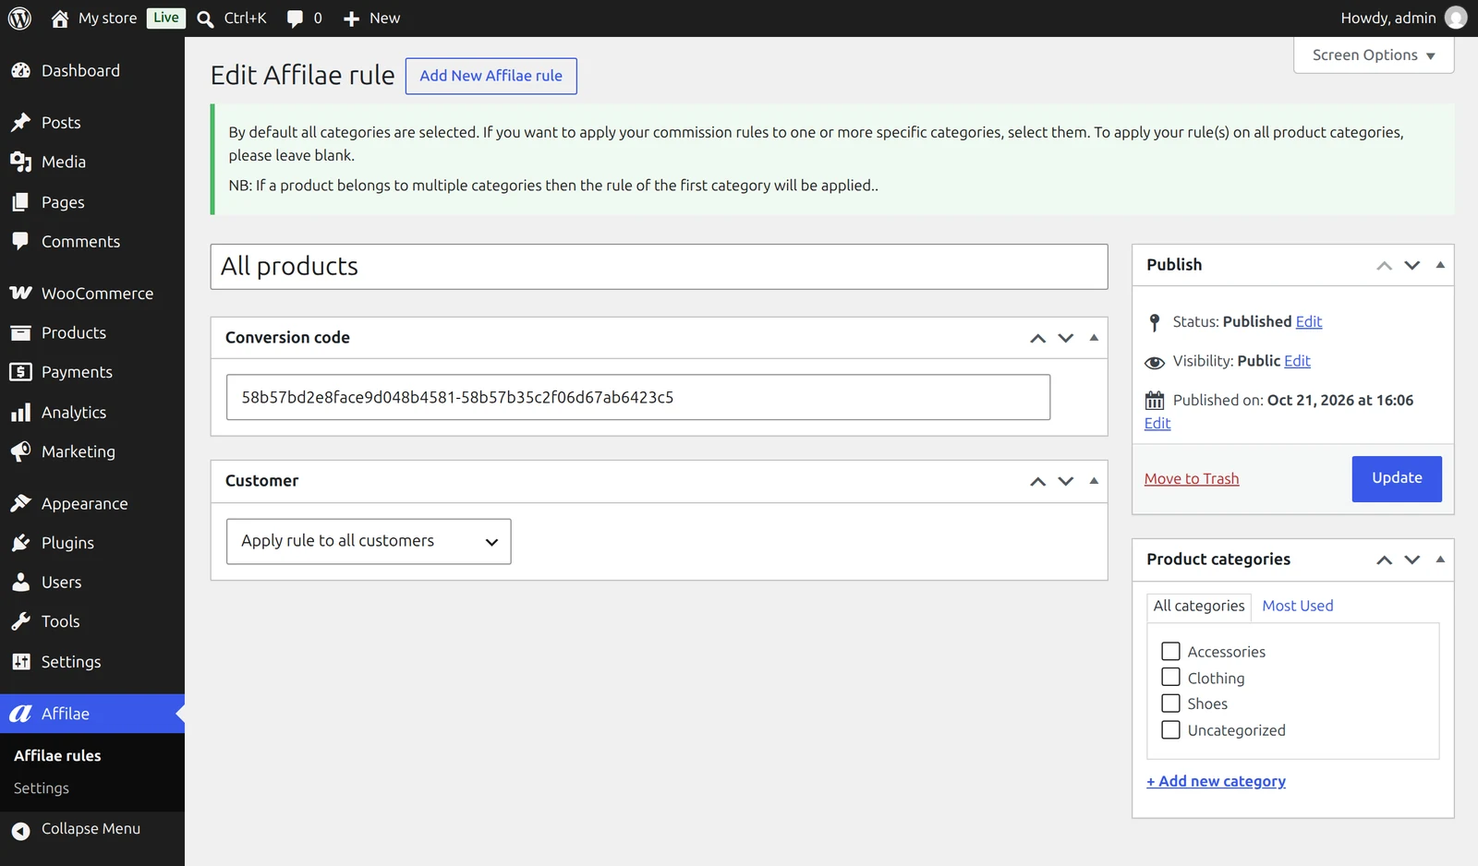Toggle Product categories panel collapse

pos(1440,559)
